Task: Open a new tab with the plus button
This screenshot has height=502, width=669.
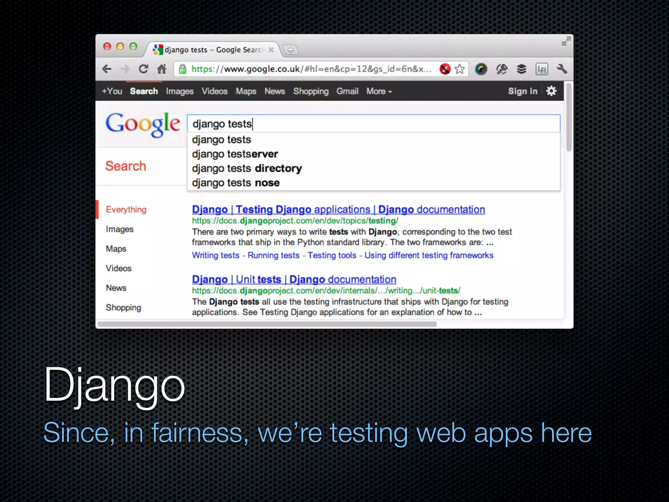Action: pos(290,50)
